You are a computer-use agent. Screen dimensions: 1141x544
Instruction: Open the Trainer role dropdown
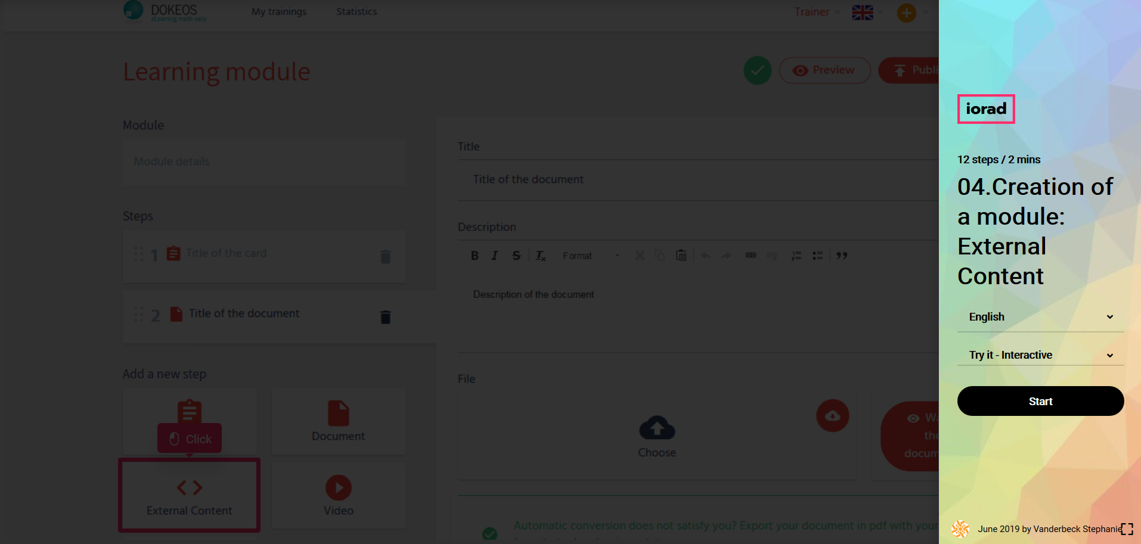click(816, 12)
